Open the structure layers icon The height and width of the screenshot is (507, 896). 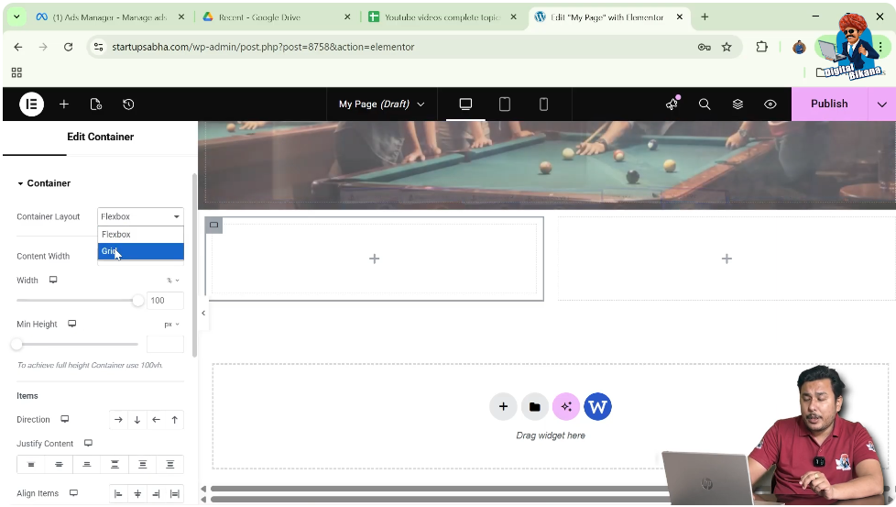pyautogui.click(x=738, y=104)
